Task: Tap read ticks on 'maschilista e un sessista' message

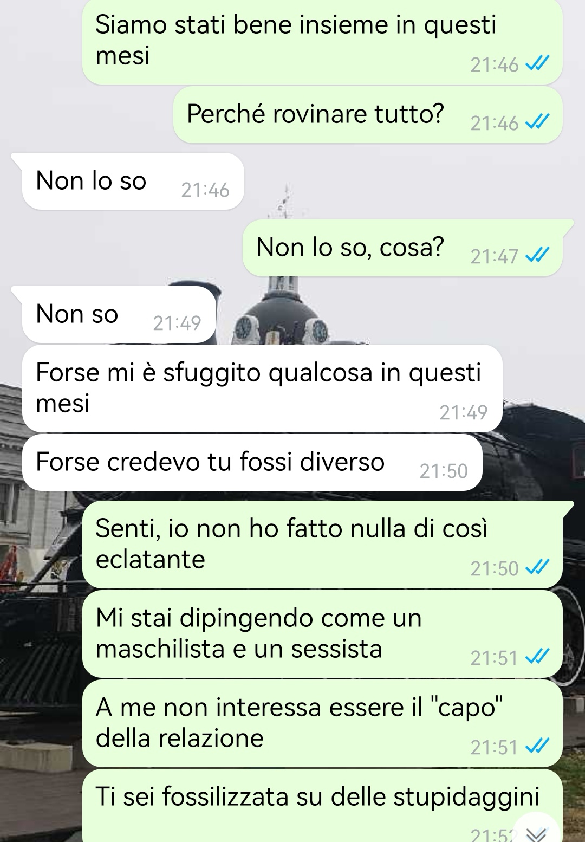Action: (x=537, y=657)
